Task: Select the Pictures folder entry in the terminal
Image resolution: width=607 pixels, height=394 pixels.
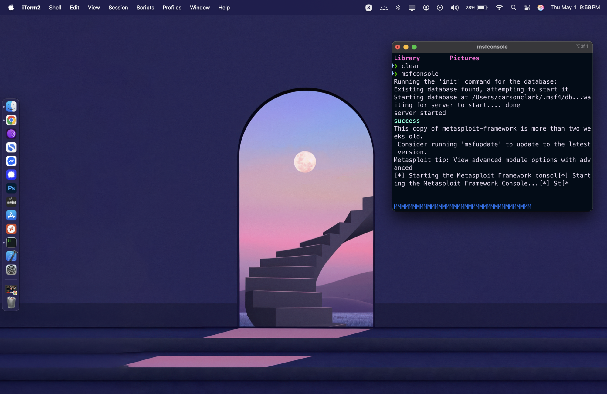Action: pyautogui.click(x=464, y=58)
